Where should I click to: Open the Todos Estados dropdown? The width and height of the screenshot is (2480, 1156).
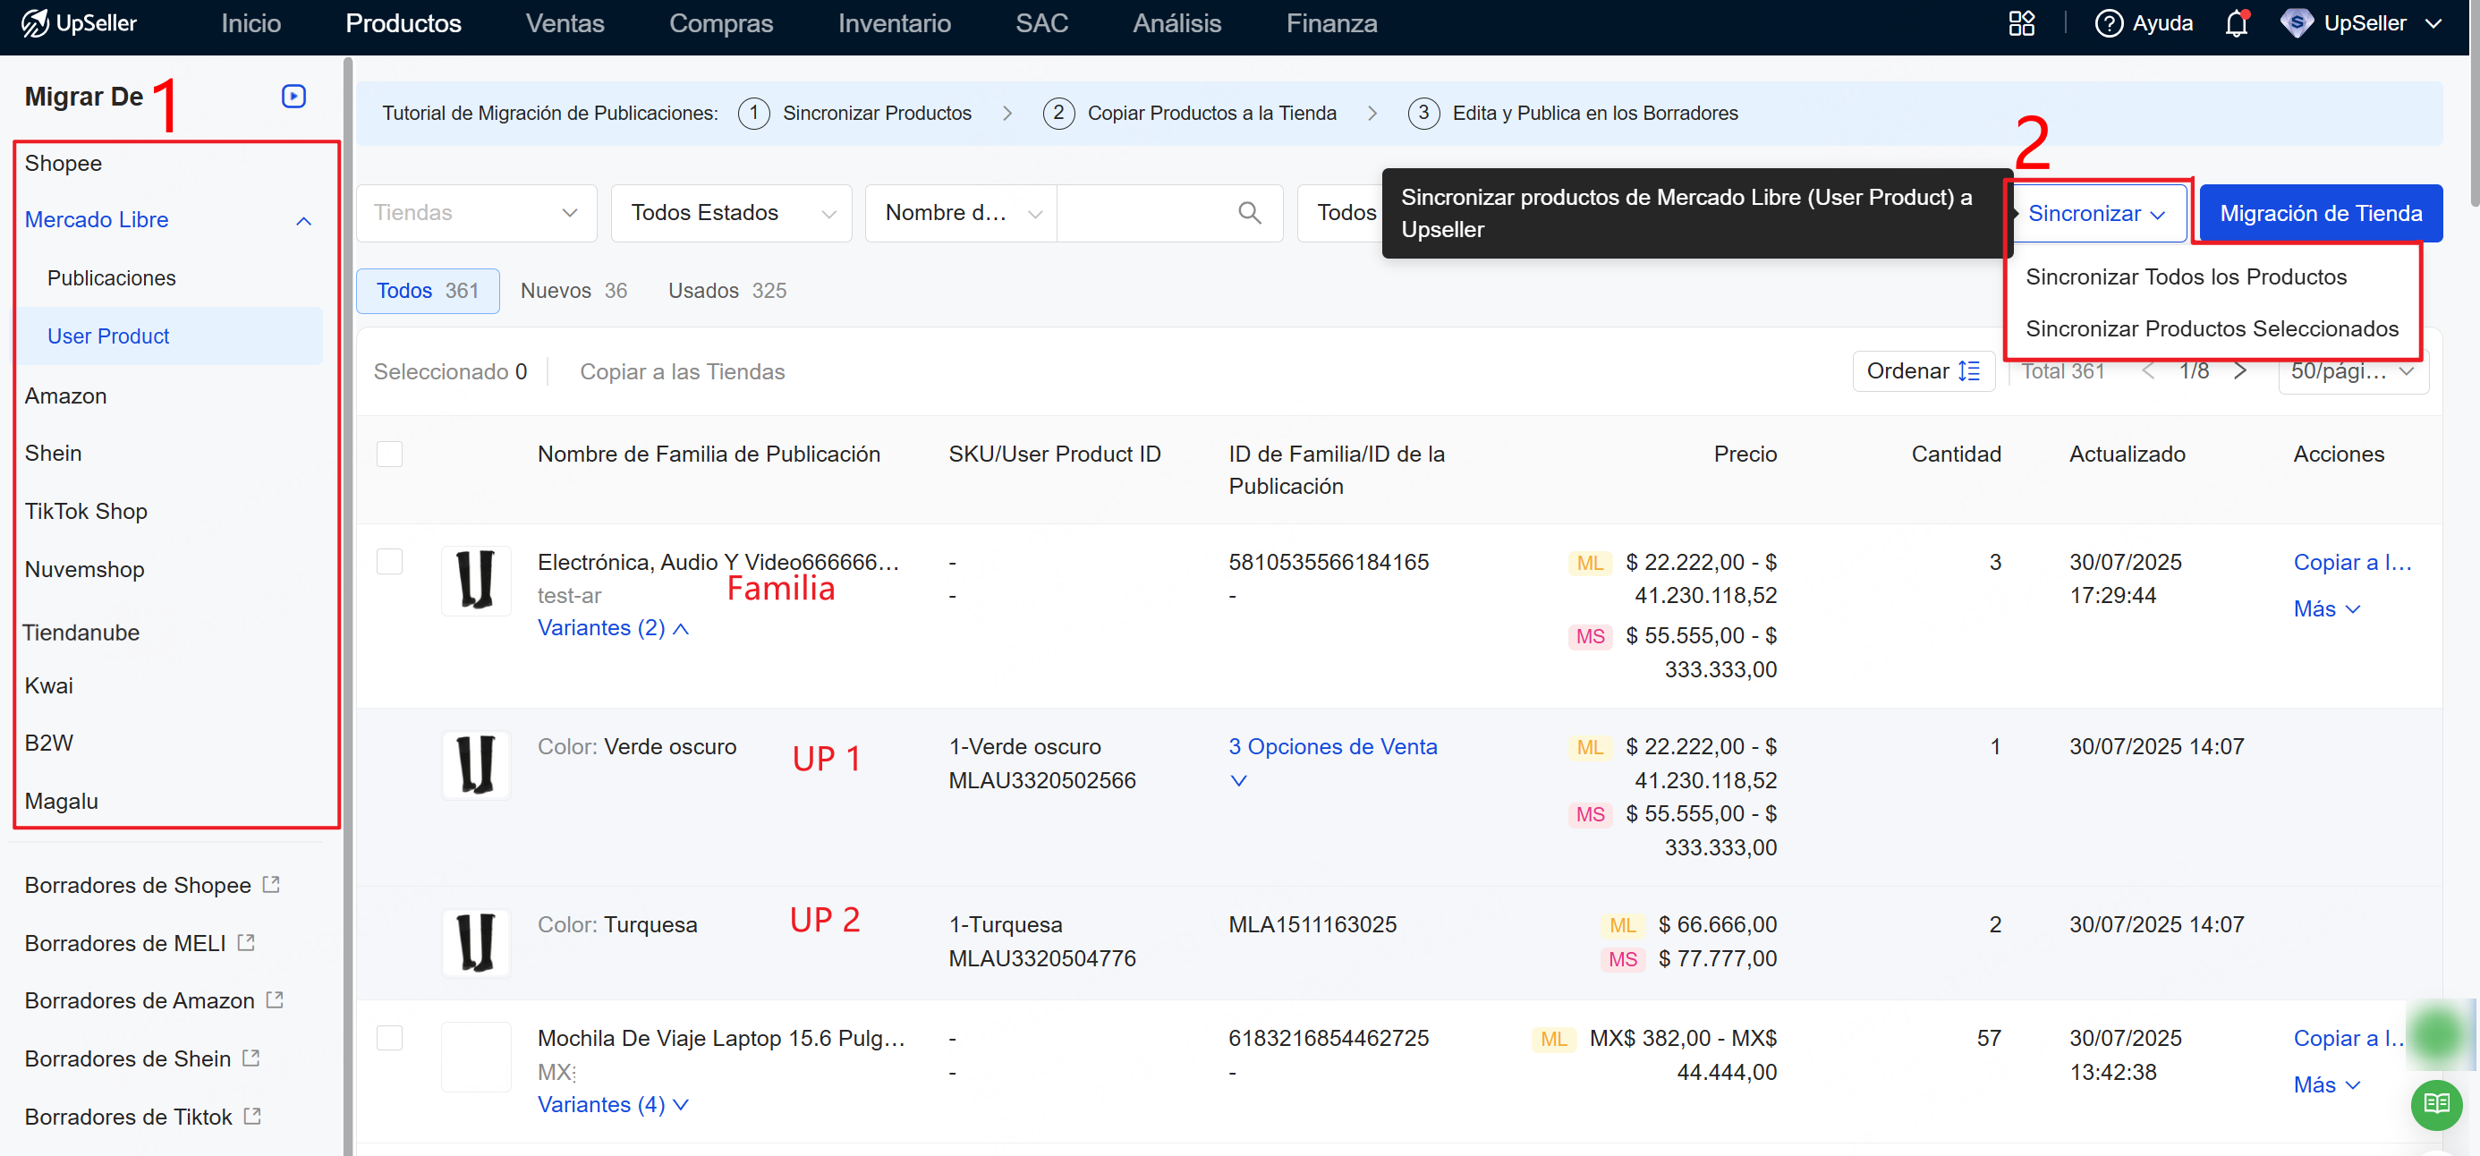[732, 213]
